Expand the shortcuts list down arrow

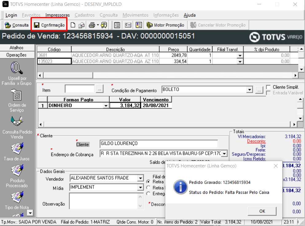pyautogui.click(x=30, y=213)
